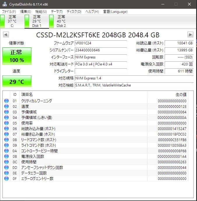Click raw value 0000000008F68
The width and height of the screenshot is (197, 201).
[172, 151]
